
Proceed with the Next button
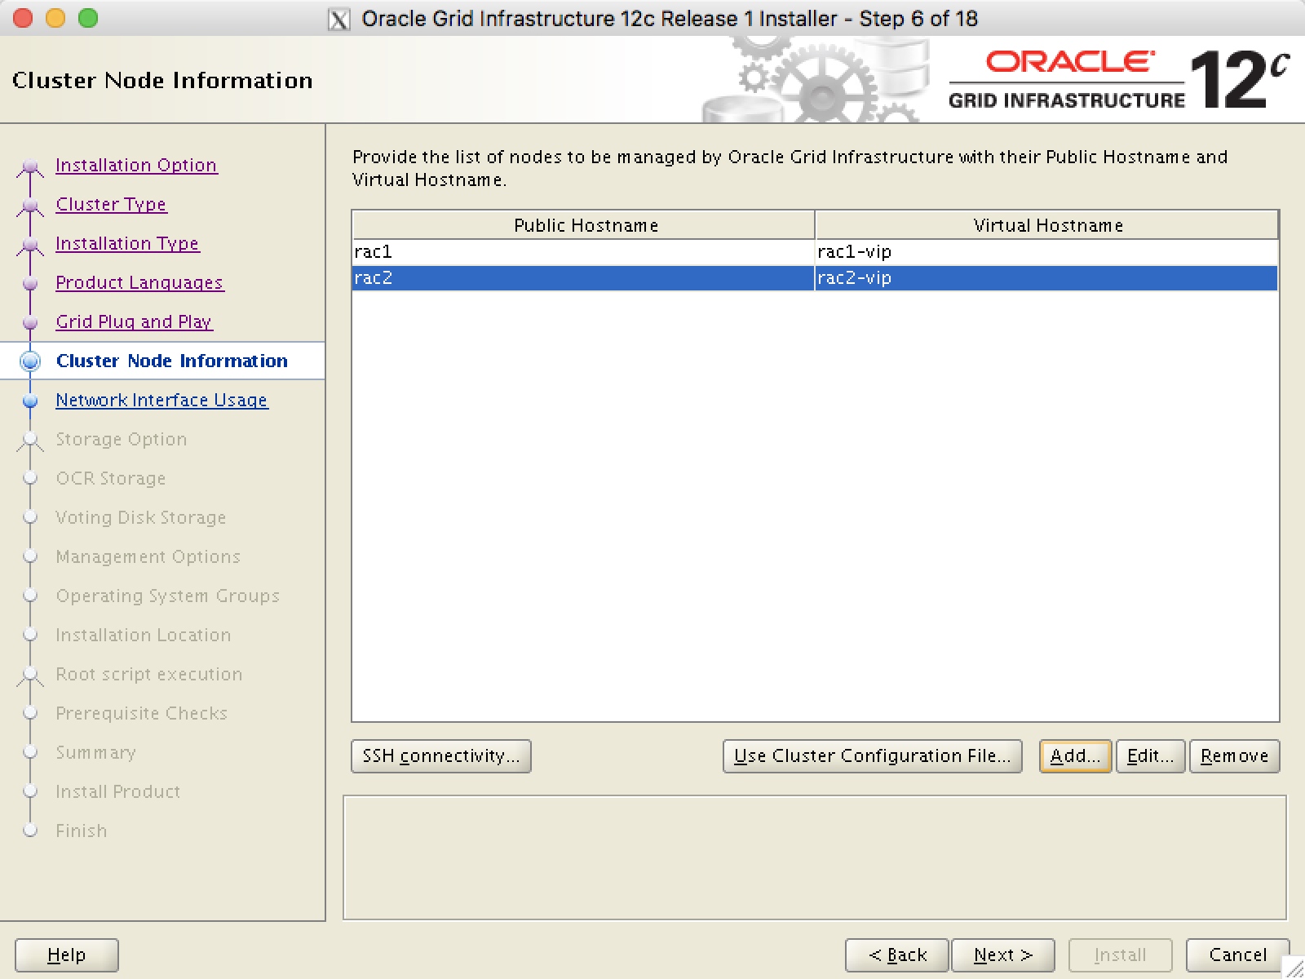click(1002, 955)
